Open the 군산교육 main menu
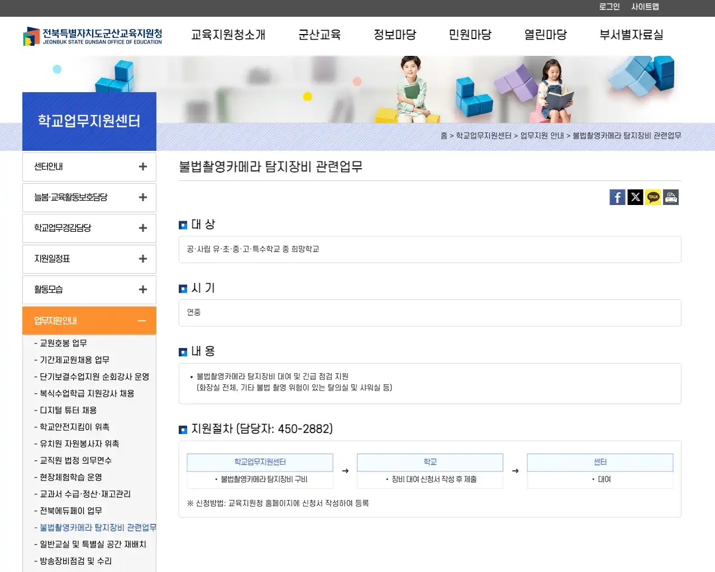The width and height of the screenshot is (715, 572). [x=320, y=35]
